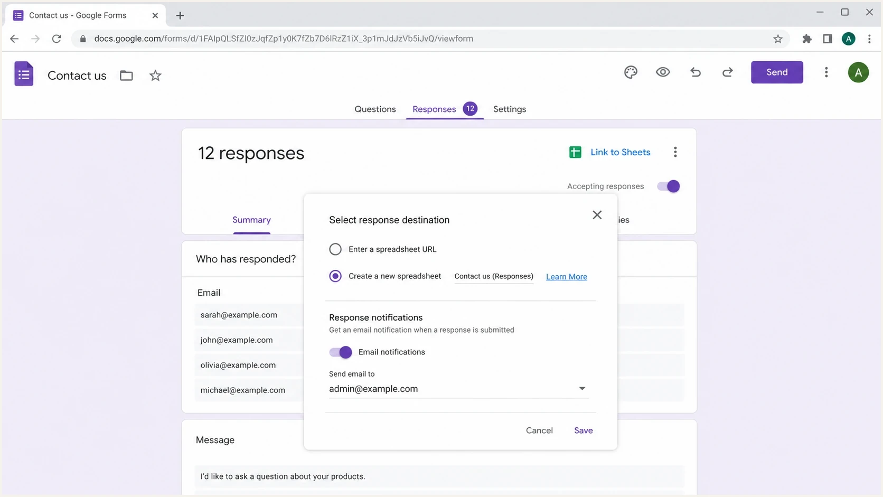This screenshot has width=883, height=497.
Task: Click the Contact us form title
Action: click(77, 76)
